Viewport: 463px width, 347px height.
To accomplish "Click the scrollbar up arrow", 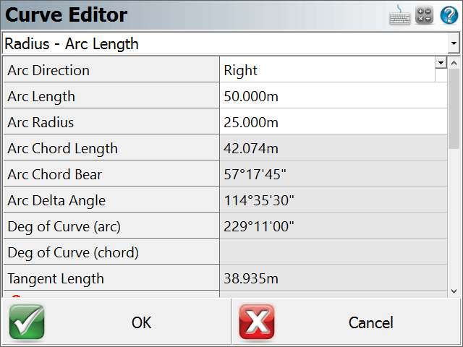I will [x=454, y=63].
